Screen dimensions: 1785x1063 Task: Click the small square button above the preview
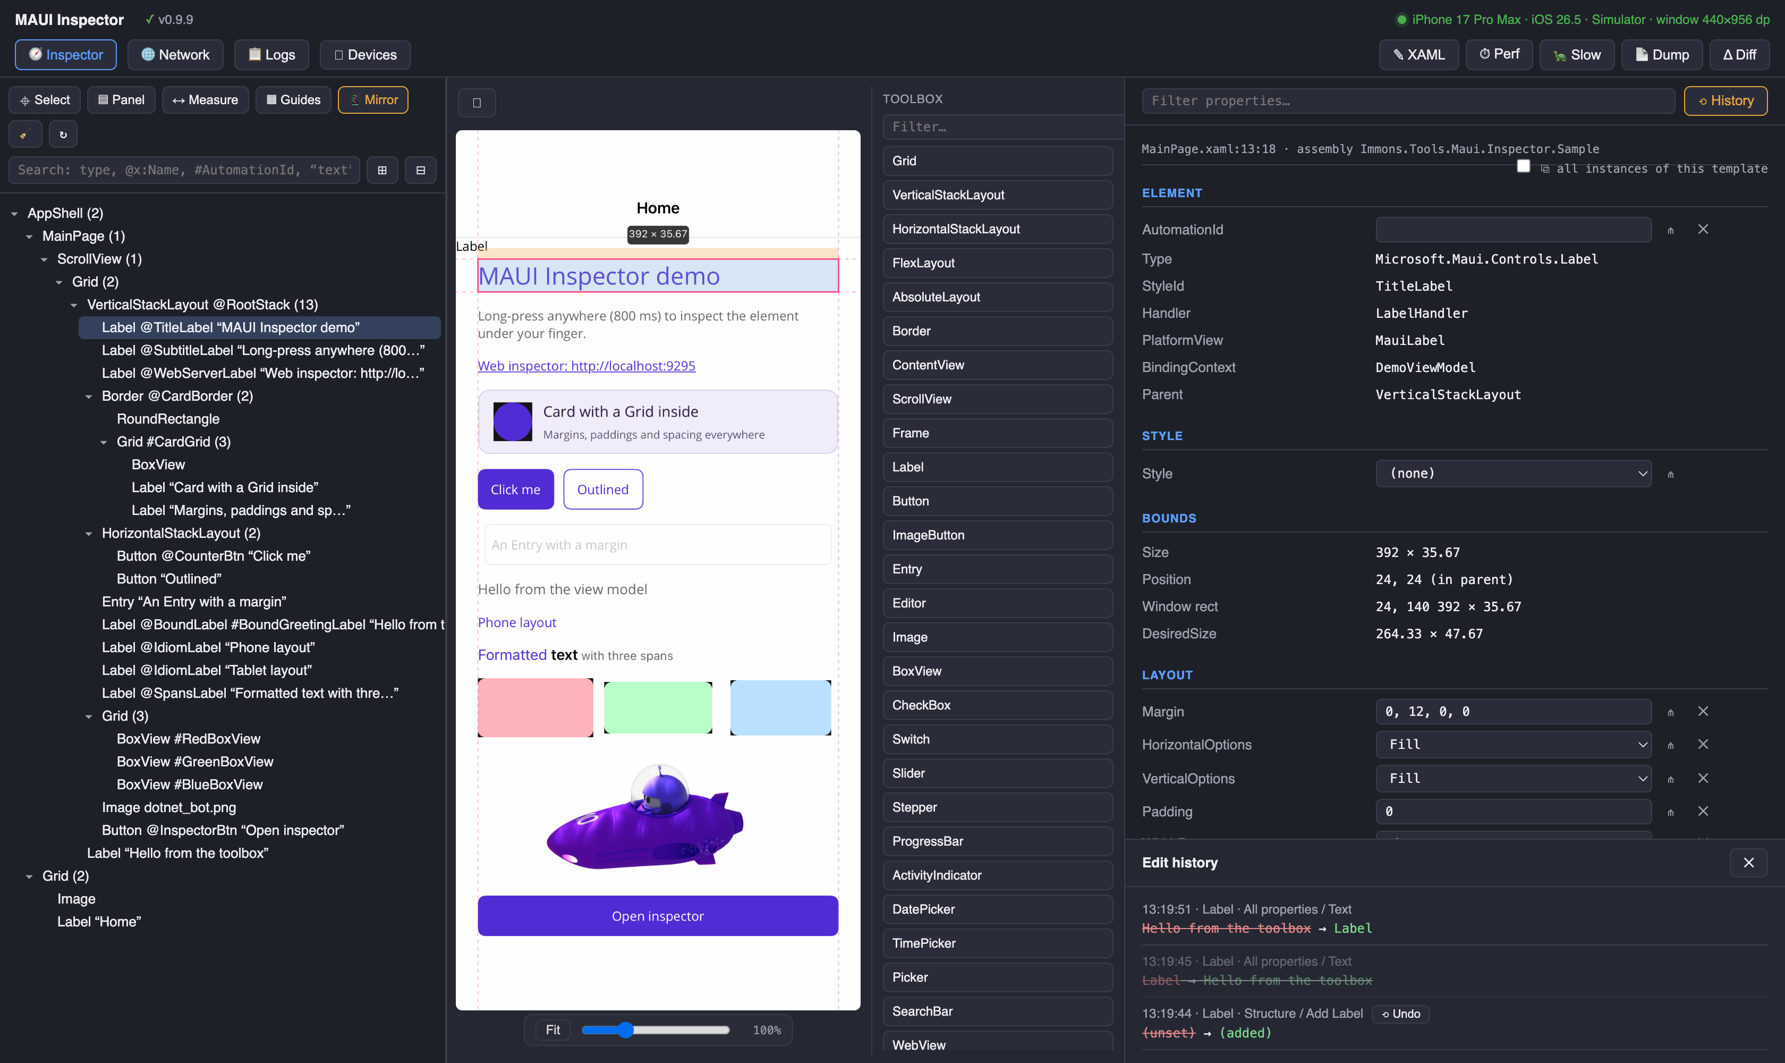[477, 103]
